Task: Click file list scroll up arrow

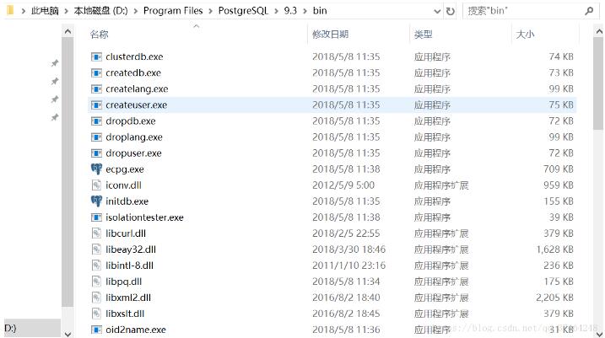Action: click(x=599, y=31)
